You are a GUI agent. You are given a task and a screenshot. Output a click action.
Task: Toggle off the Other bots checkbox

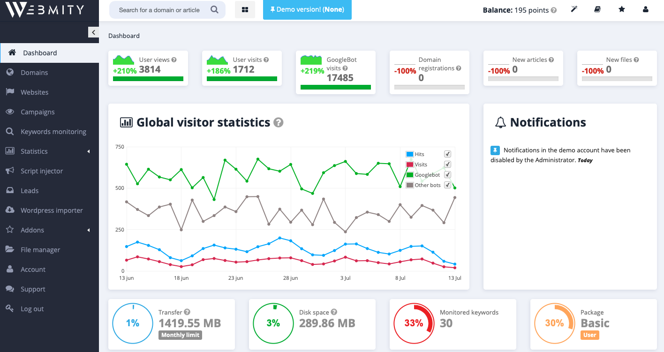pos(447,185)
